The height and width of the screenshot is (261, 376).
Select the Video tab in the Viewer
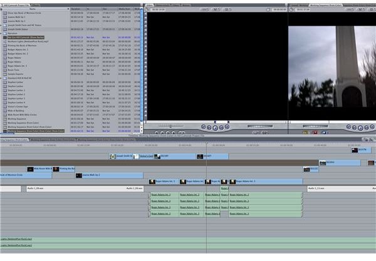[149, 5]
